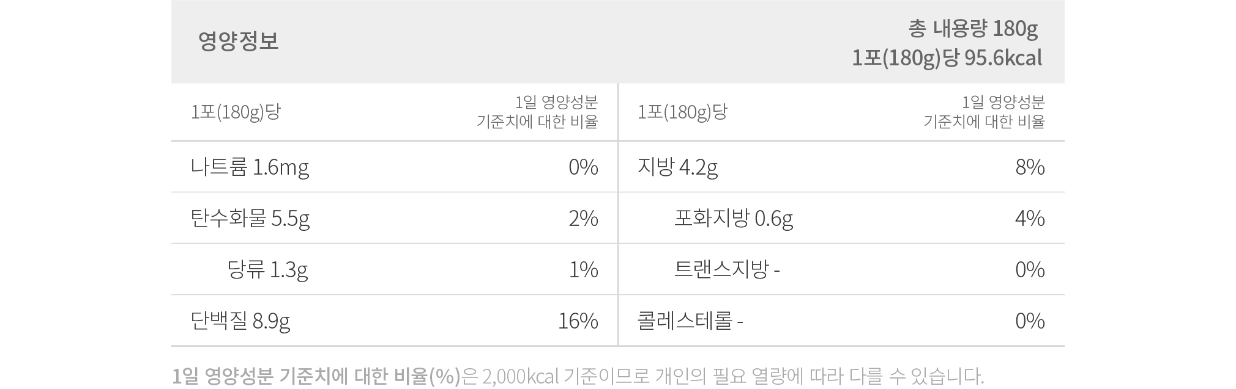Click left column 1포(180g)당 header

coord(236,112)
